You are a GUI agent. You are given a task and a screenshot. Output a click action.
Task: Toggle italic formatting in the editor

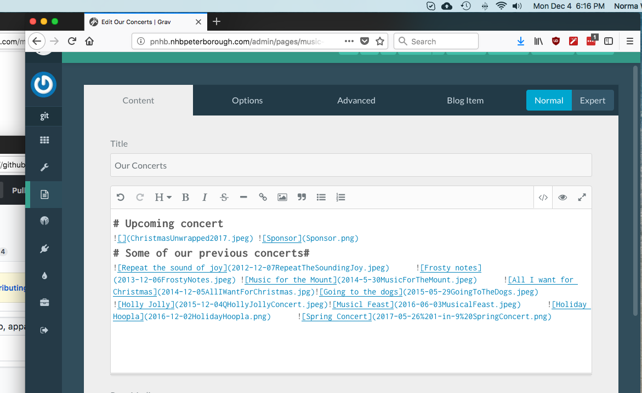204,198
